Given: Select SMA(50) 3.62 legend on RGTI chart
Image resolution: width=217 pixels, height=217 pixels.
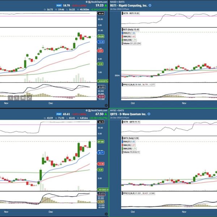Looking at the screenshot, I should tap(129, 37).
